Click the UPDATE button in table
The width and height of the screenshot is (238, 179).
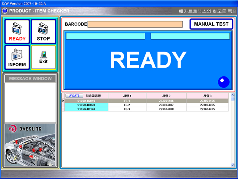pyautogui.click(x=74, y=96)
